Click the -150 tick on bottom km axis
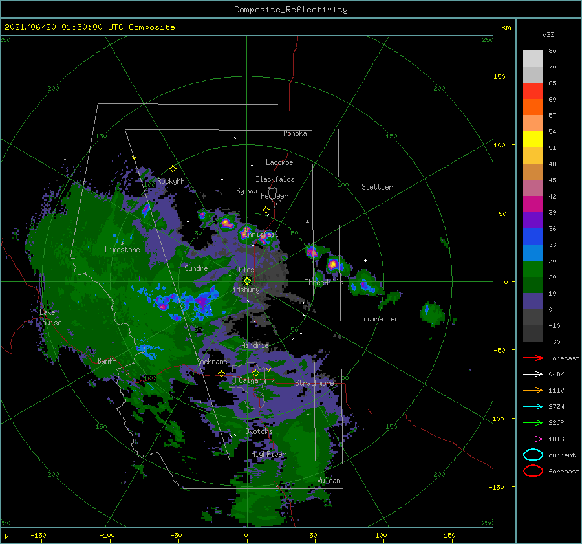This screenshot has width=582, height=544. [38, 535]
